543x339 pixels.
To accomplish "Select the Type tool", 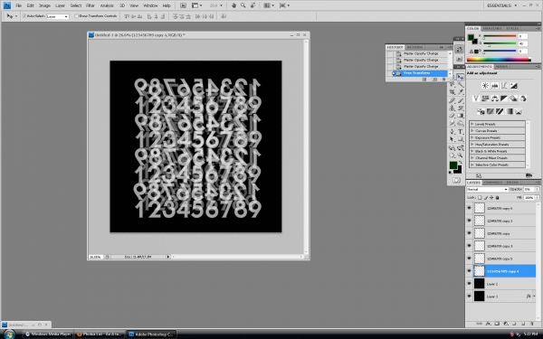I will pos(461,131).
